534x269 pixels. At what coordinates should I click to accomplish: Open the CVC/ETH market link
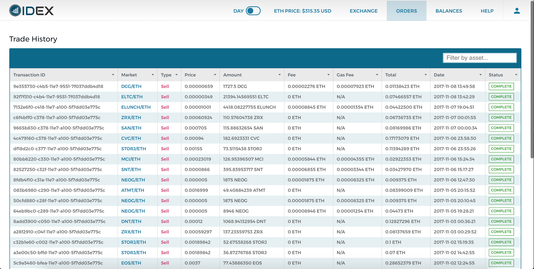[131, 138]
